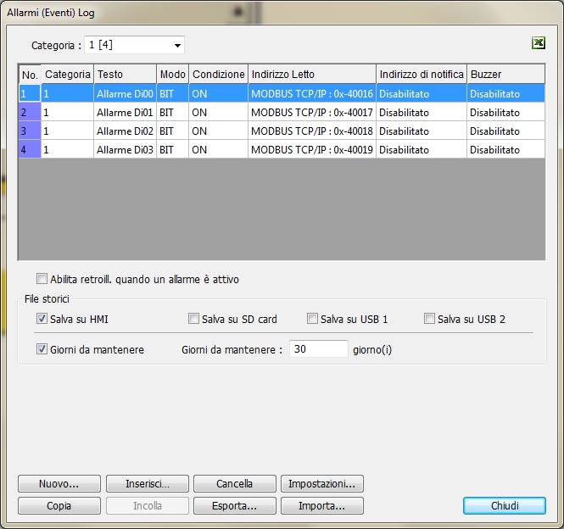Select the Allarme Di01 text cell
This screenshot has height=529, width=564.
coord(126,112)
